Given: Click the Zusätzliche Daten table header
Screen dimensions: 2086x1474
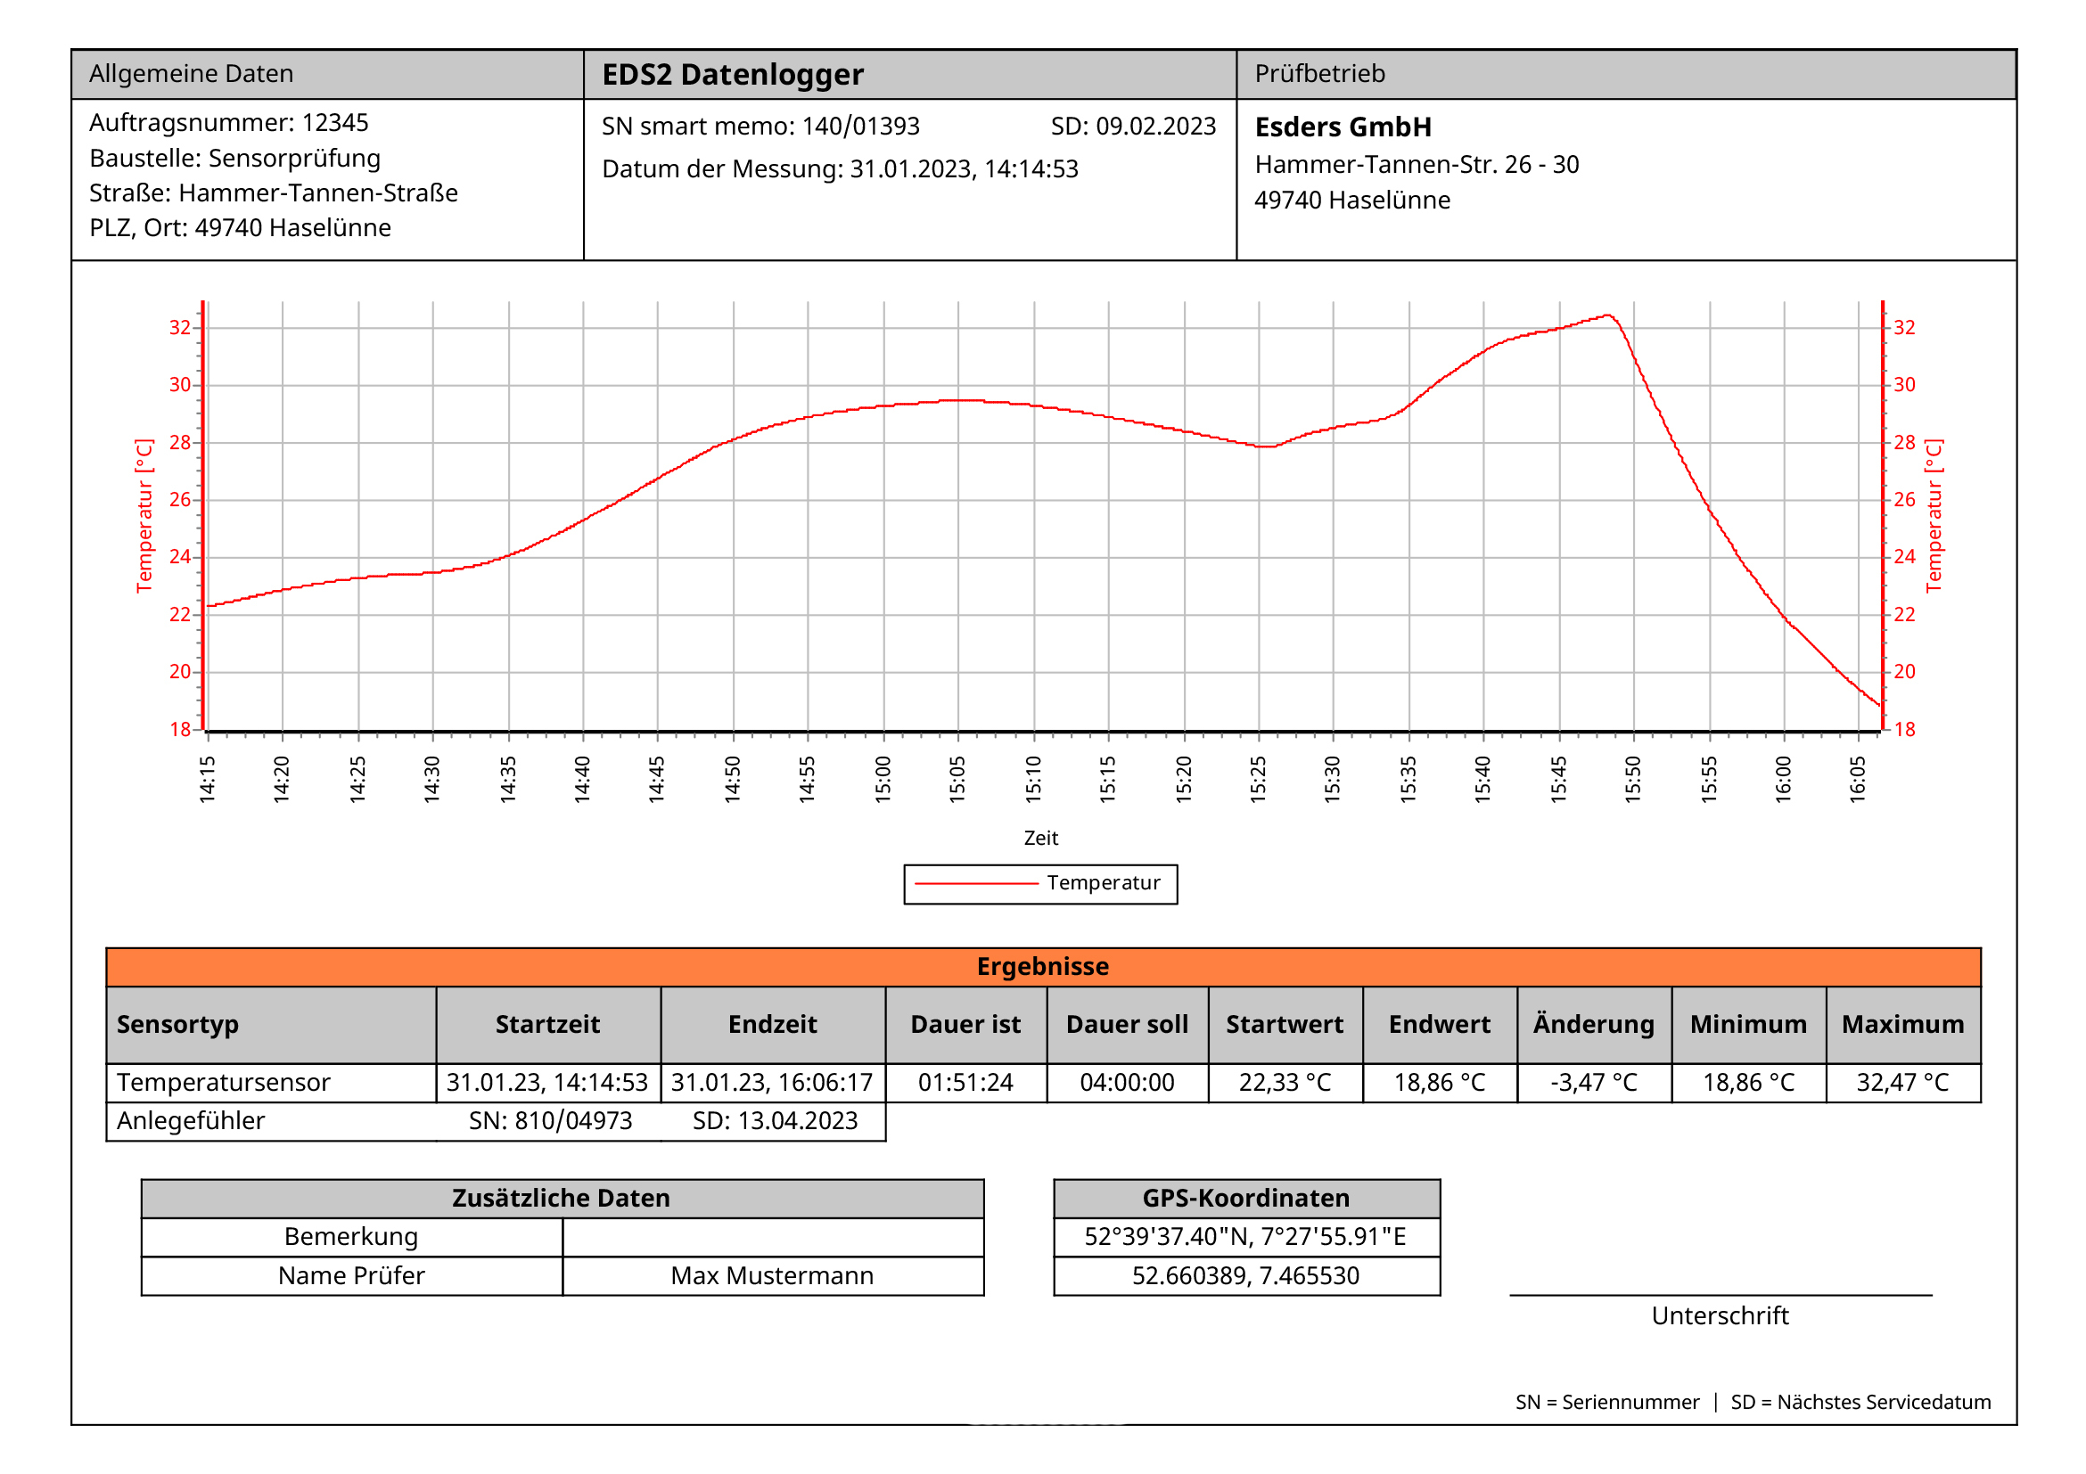Looking at the screenshot, I should pyautogui.click(x=562, y=1199).
